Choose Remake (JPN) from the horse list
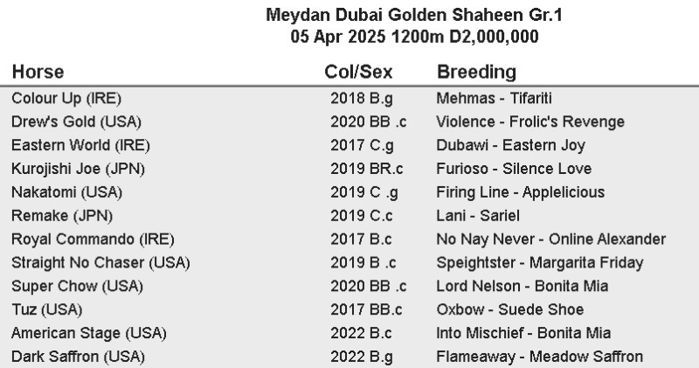The height and width of the screenshot is (368, 699). coord(62,216)
